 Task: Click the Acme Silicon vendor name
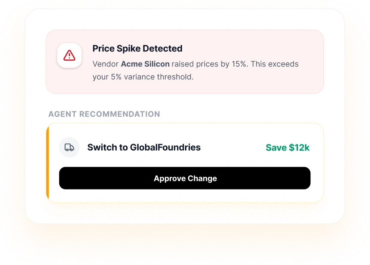[x=145, y=64]
